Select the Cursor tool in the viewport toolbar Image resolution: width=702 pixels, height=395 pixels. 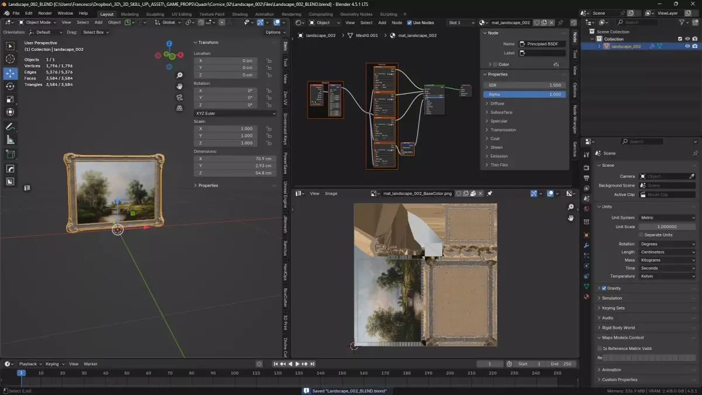click(11, 59)
